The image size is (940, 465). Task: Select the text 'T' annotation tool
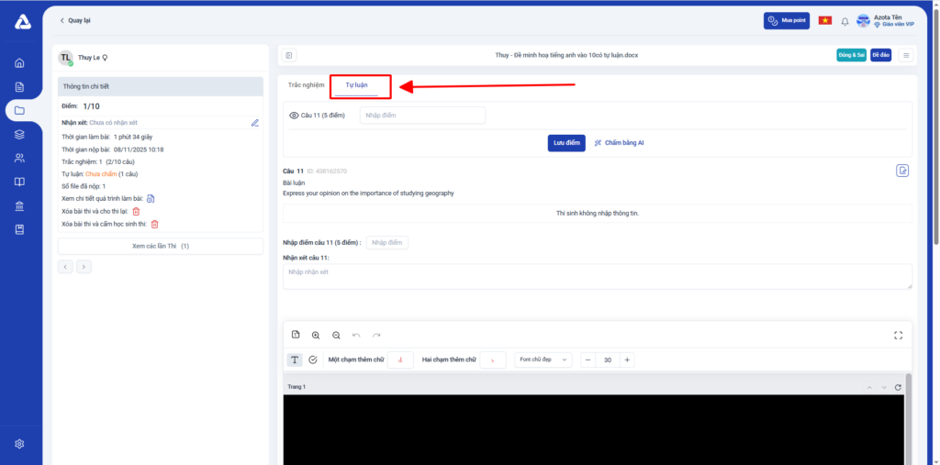point(295,360)
